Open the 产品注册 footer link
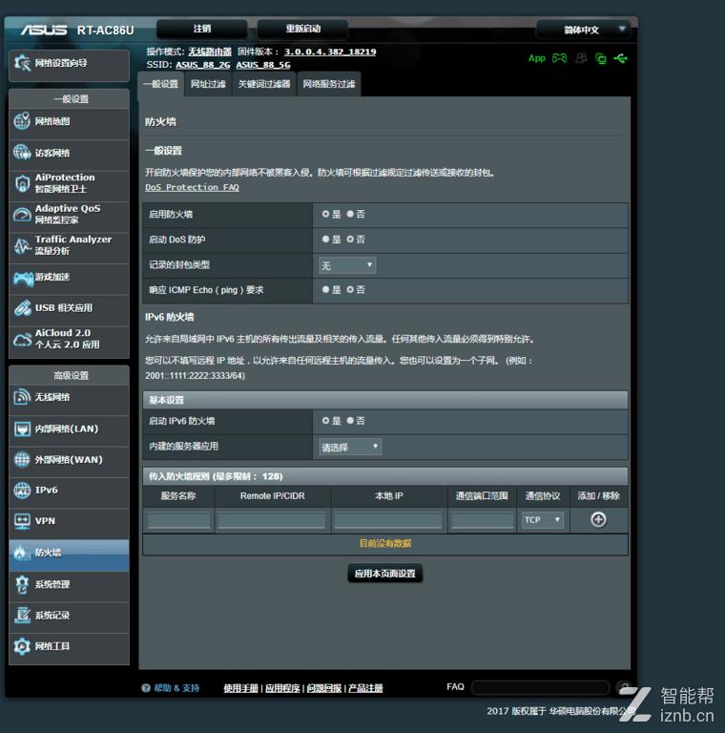 coord(365,688)
